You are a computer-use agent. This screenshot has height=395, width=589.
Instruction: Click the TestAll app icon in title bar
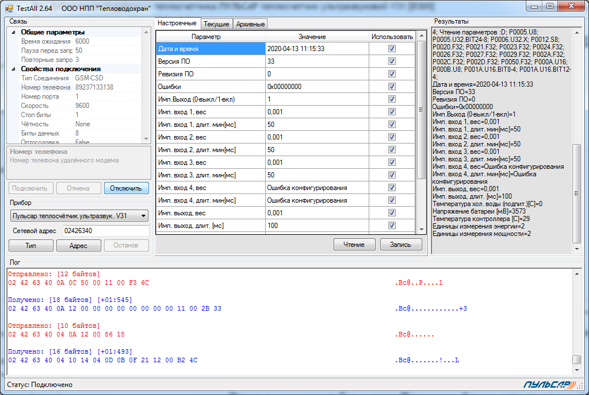pyautogui.click(x=9, y=8)
